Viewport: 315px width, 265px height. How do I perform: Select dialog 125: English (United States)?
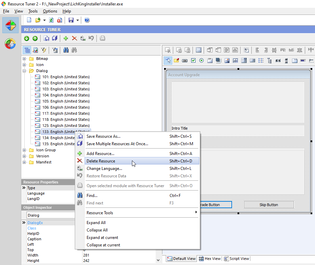pos(66,126)
